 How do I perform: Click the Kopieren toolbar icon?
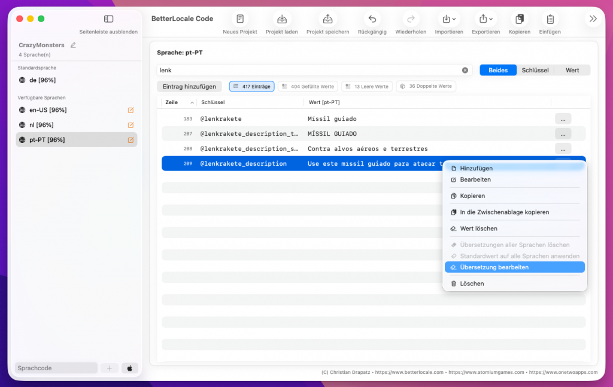519,19
